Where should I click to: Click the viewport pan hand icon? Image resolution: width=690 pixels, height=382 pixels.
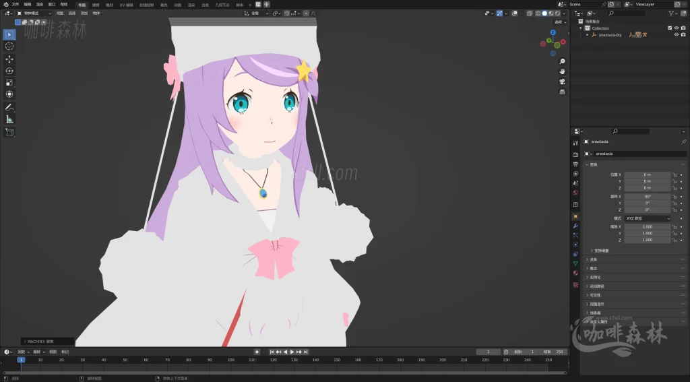coord(562,71)
